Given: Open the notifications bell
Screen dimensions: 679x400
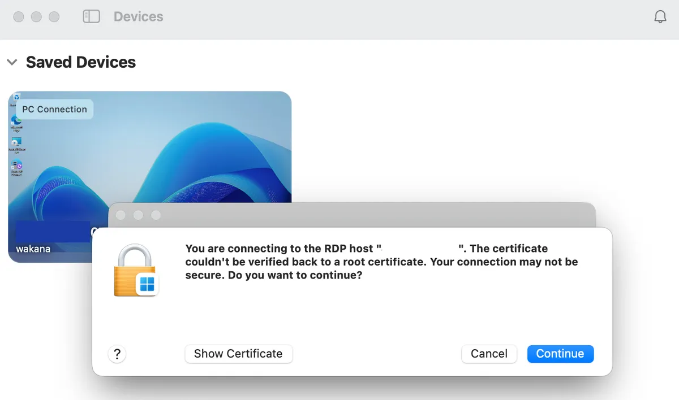Looking at the screenshot, I should (x=660, y=17).
